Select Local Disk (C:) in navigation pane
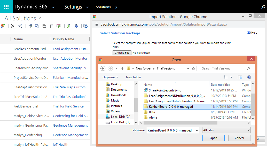This screenshot has height=147, width=267. 121,117
